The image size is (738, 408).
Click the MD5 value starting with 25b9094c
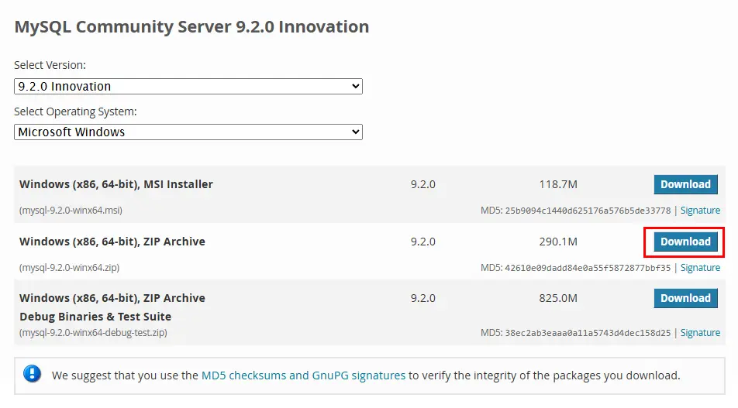point(588,211)
